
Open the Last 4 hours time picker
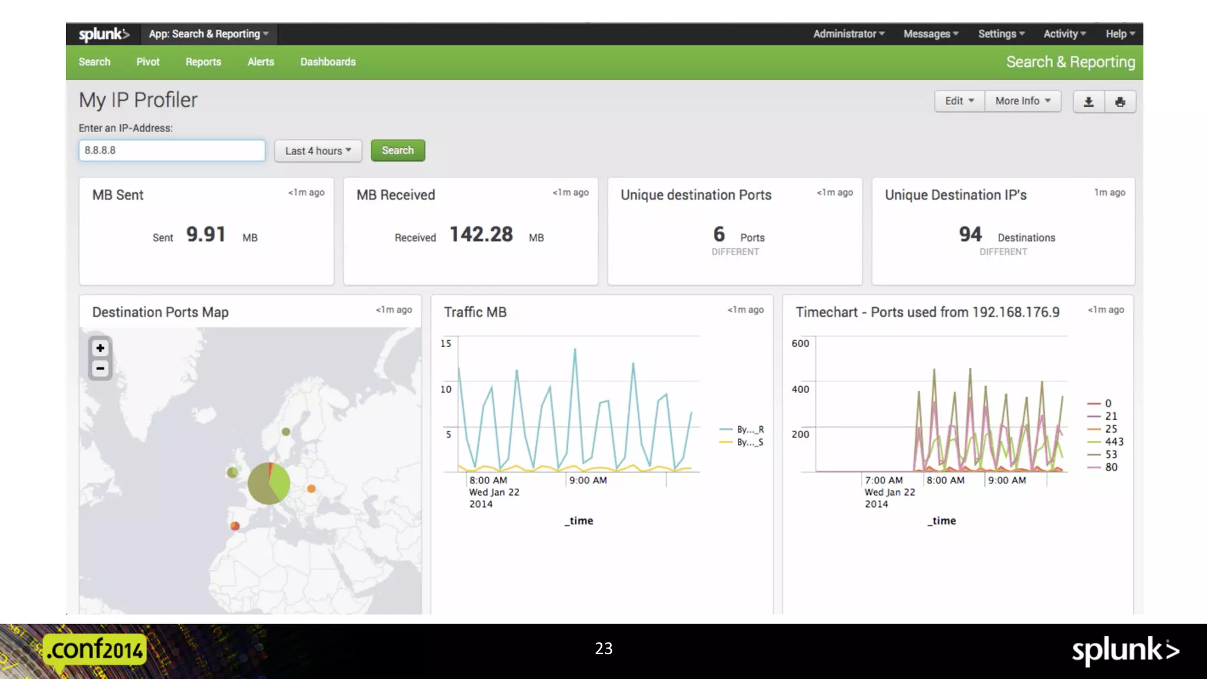[318, 151]
